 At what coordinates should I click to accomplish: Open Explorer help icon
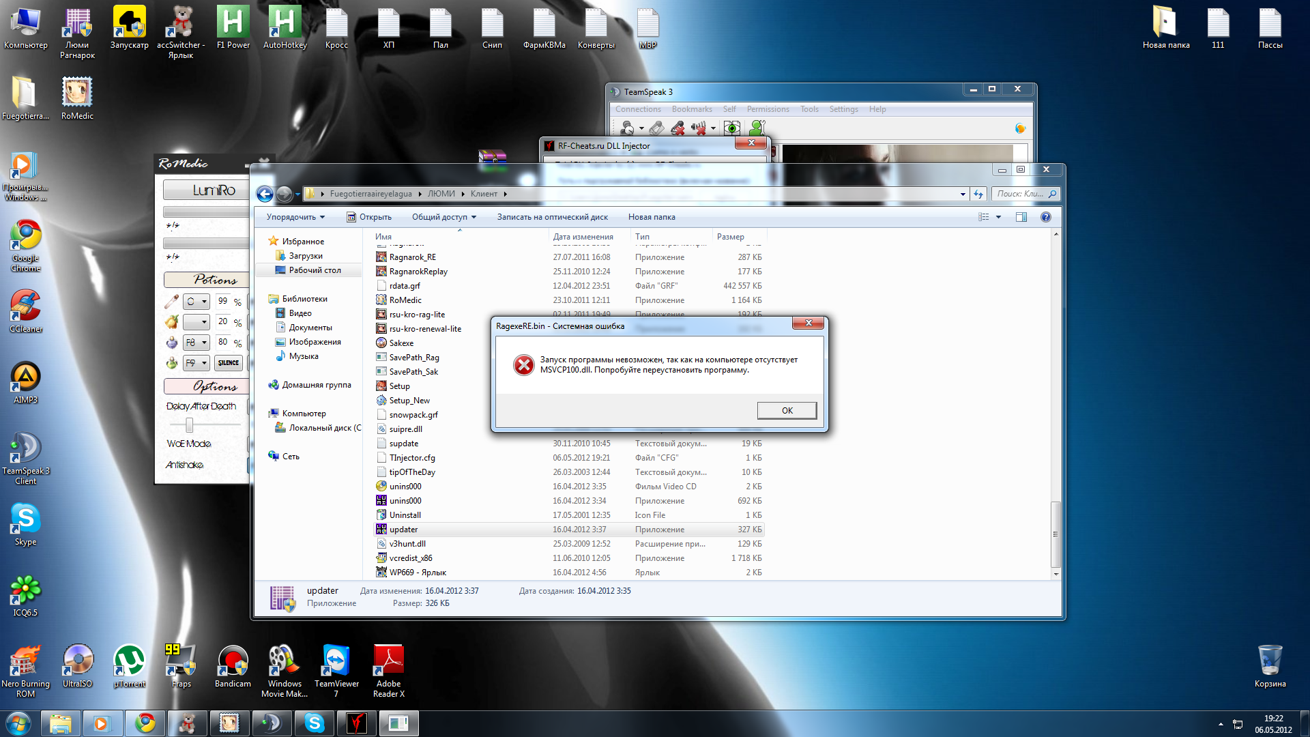(x=1046, y=217)
